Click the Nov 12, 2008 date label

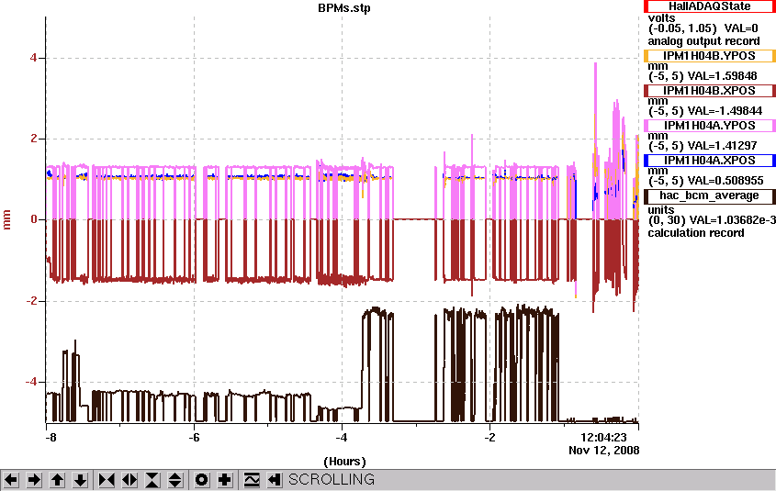tap(603, 451)
